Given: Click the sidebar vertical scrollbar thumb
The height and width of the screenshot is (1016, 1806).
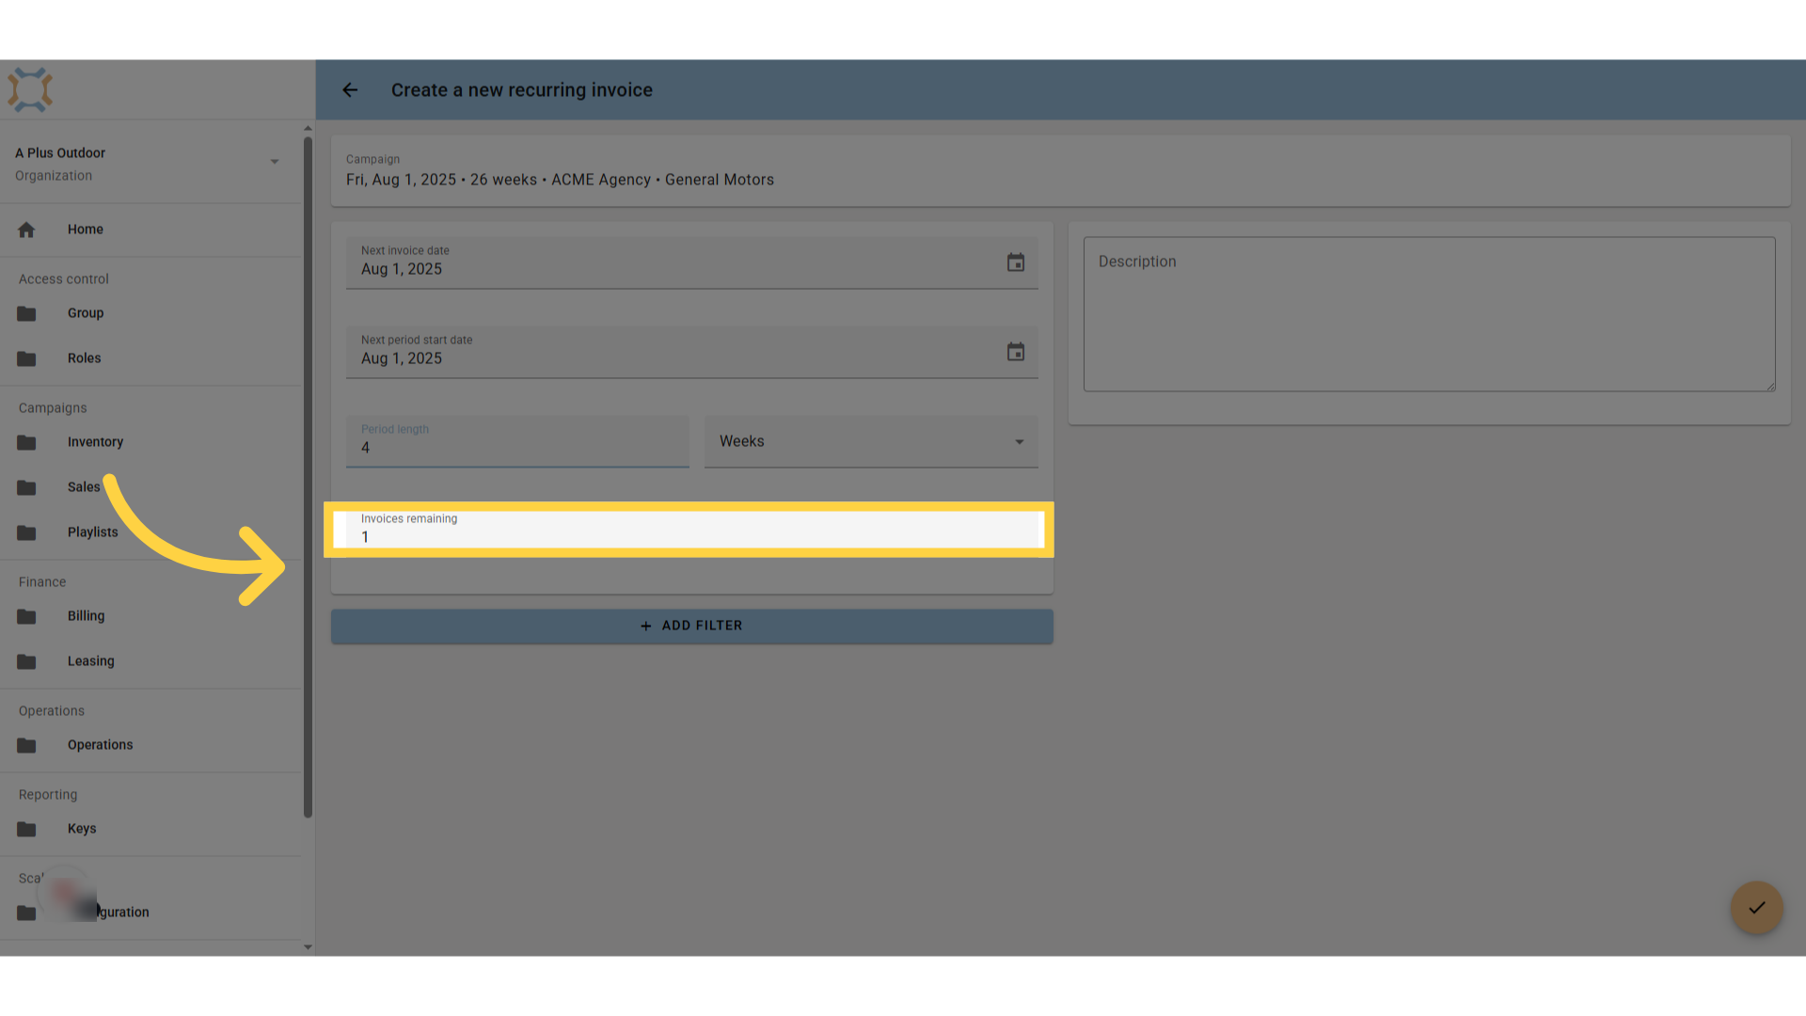Looking at the screenshot, I should click(x=308, y=478).
